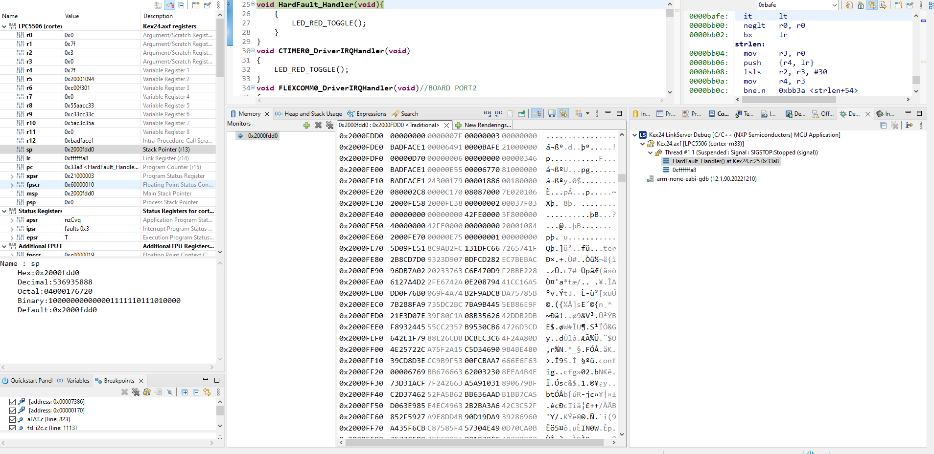The width and height of the screenshot is (934, 454).
Task: Select HardFault_Handler() stack frame
Action: click(725, 161)
